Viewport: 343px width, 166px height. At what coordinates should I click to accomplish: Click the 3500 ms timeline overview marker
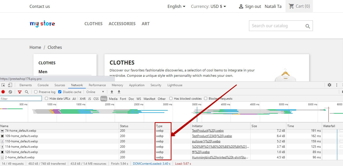tap(197, 104)
